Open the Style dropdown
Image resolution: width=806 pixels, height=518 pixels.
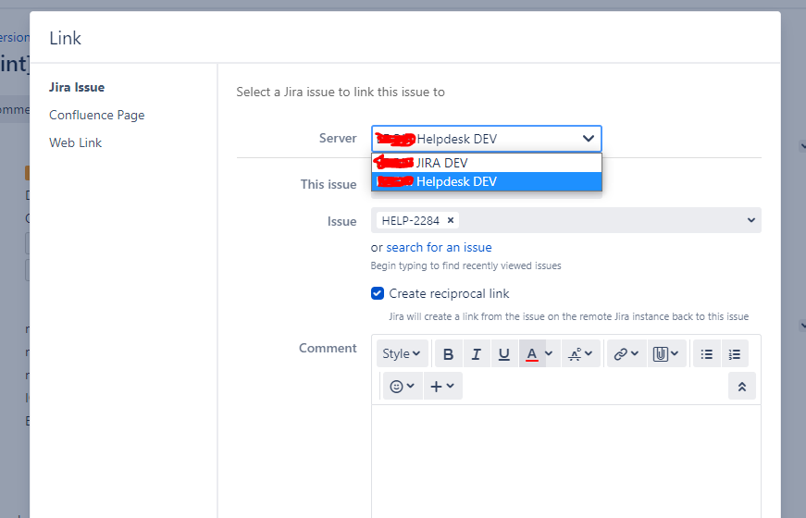pos(402,353)
